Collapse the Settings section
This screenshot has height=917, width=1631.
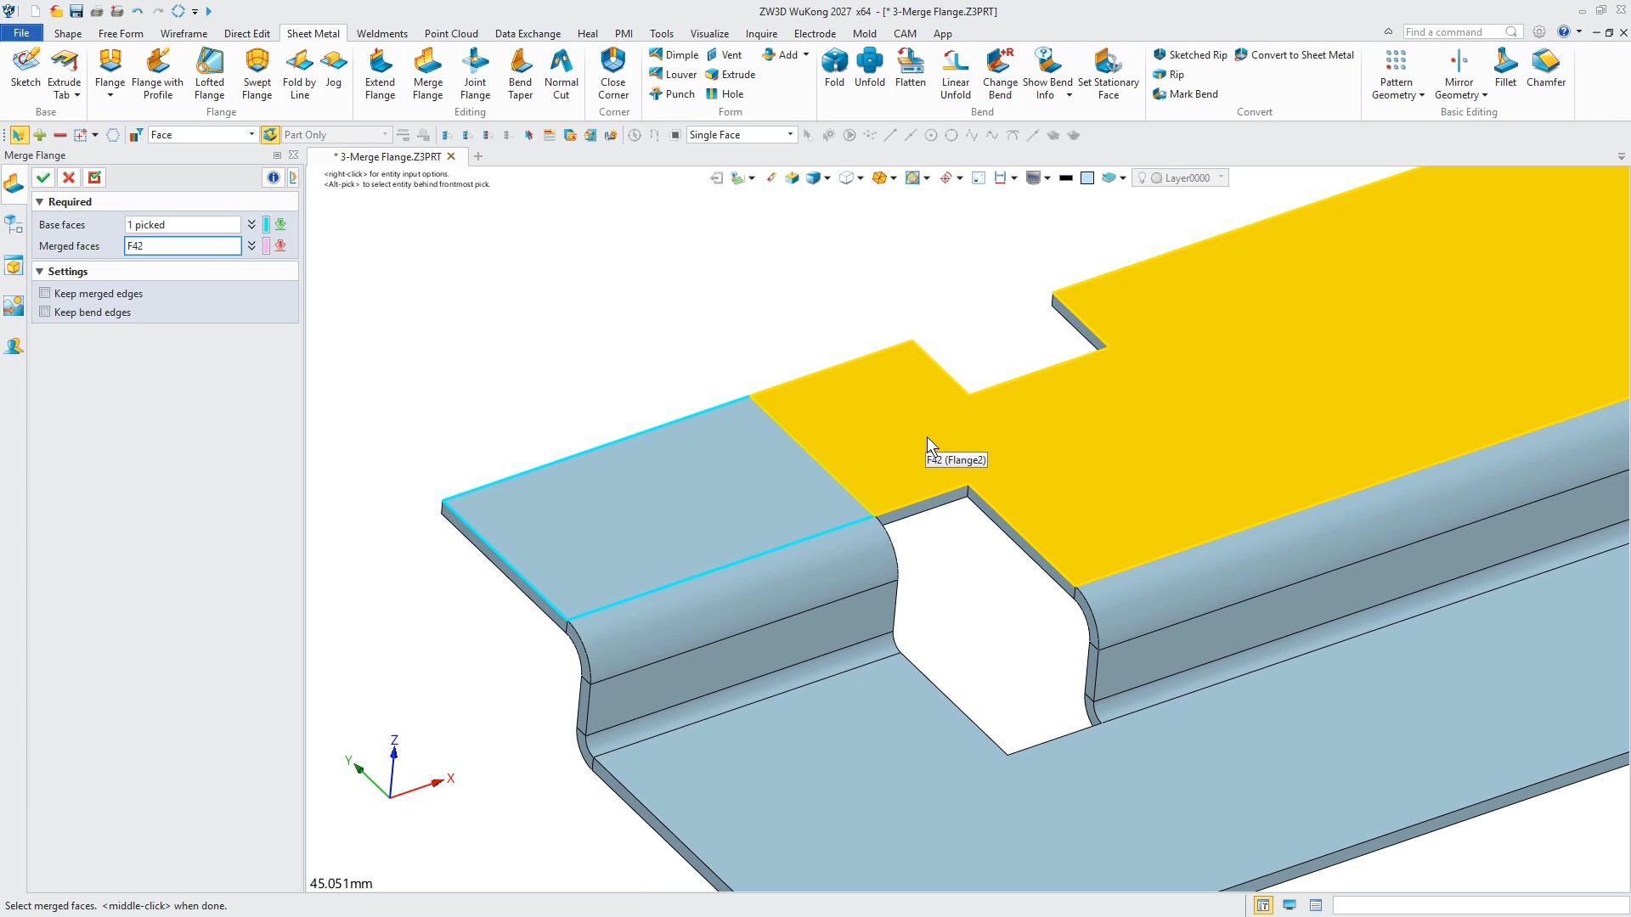click(x=39, y=272)
